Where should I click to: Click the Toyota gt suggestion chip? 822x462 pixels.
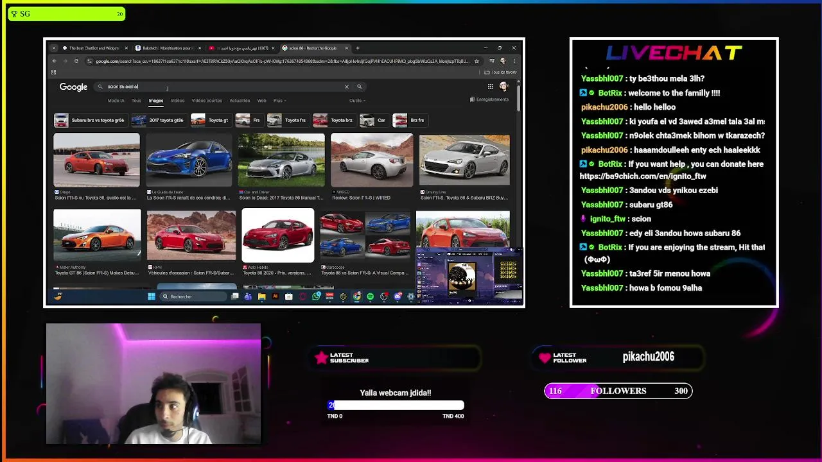[210, 120]
